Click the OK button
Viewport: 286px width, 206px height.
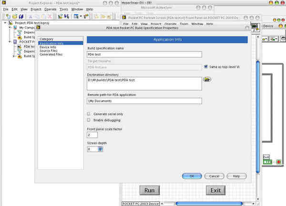[x=192, y=176]
